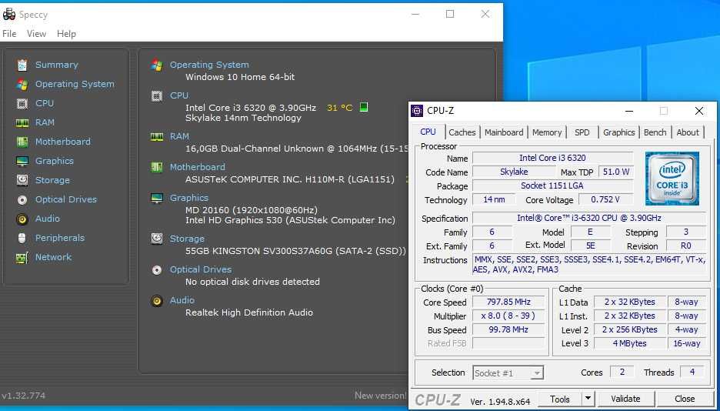This screenshot has width=720, height=411.
Task: Click the Intel Core i3 inside logo
Action: tap(672, 178)
